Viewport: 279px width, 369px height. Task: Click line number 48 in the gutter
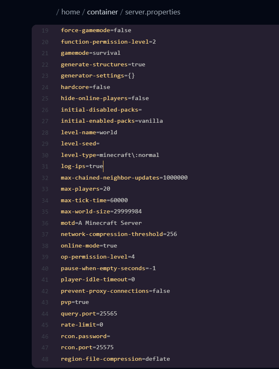pyautogui.click(x=45, y=359)
